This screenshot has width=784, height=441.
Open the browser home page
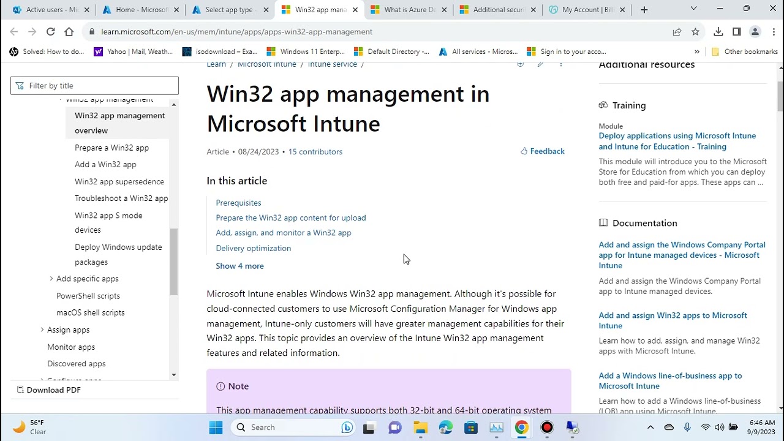(x=69, y=32)
